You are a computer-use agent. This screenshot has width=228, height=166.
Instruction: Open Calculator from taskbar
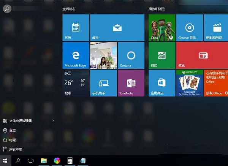tap(70, 161)
